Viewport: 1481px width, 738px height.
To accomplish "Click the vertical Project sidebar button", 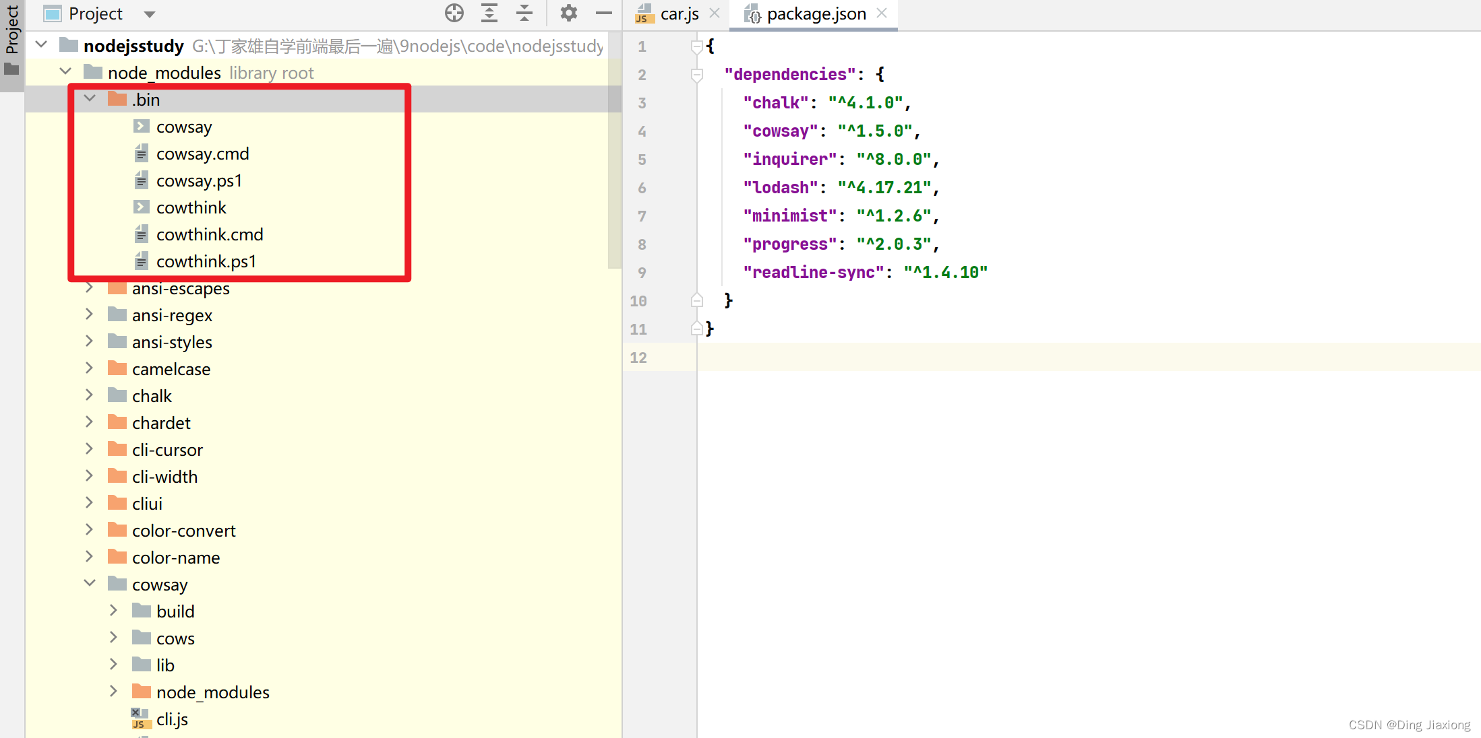I will coord(11,40).
